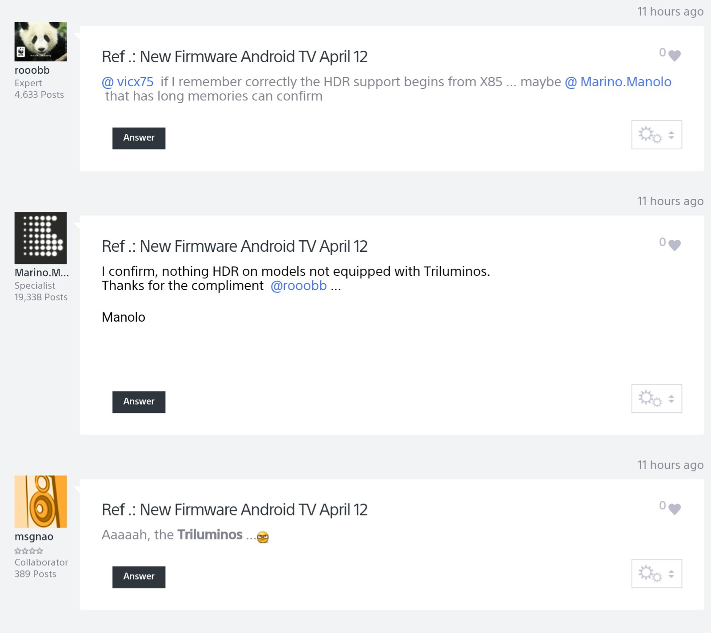
Task: Click Answer button under rooobb's post
Action: (139, 138)
